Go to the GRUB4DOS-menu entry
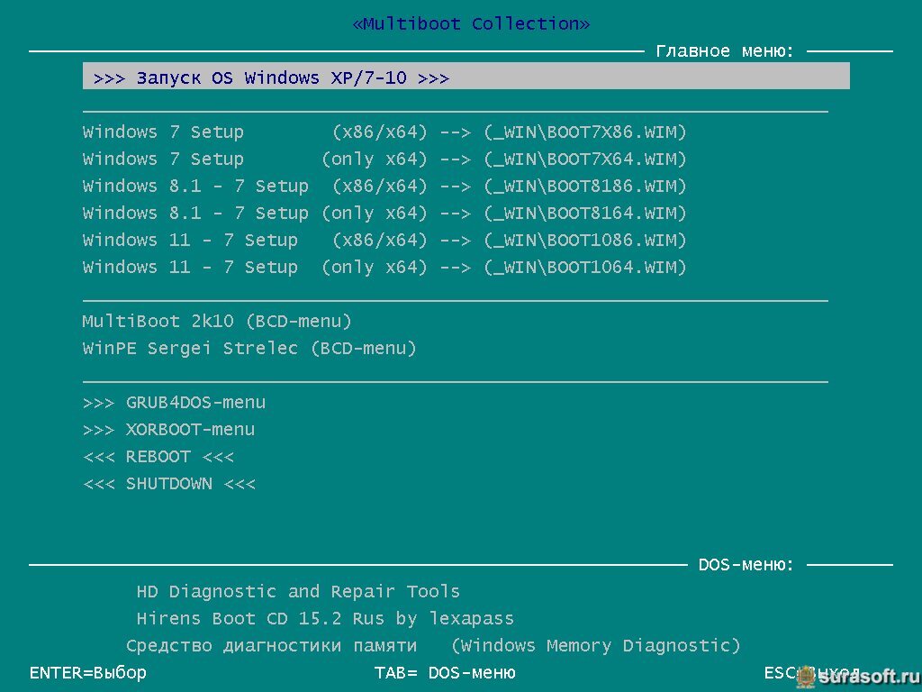 click(174, 403)
